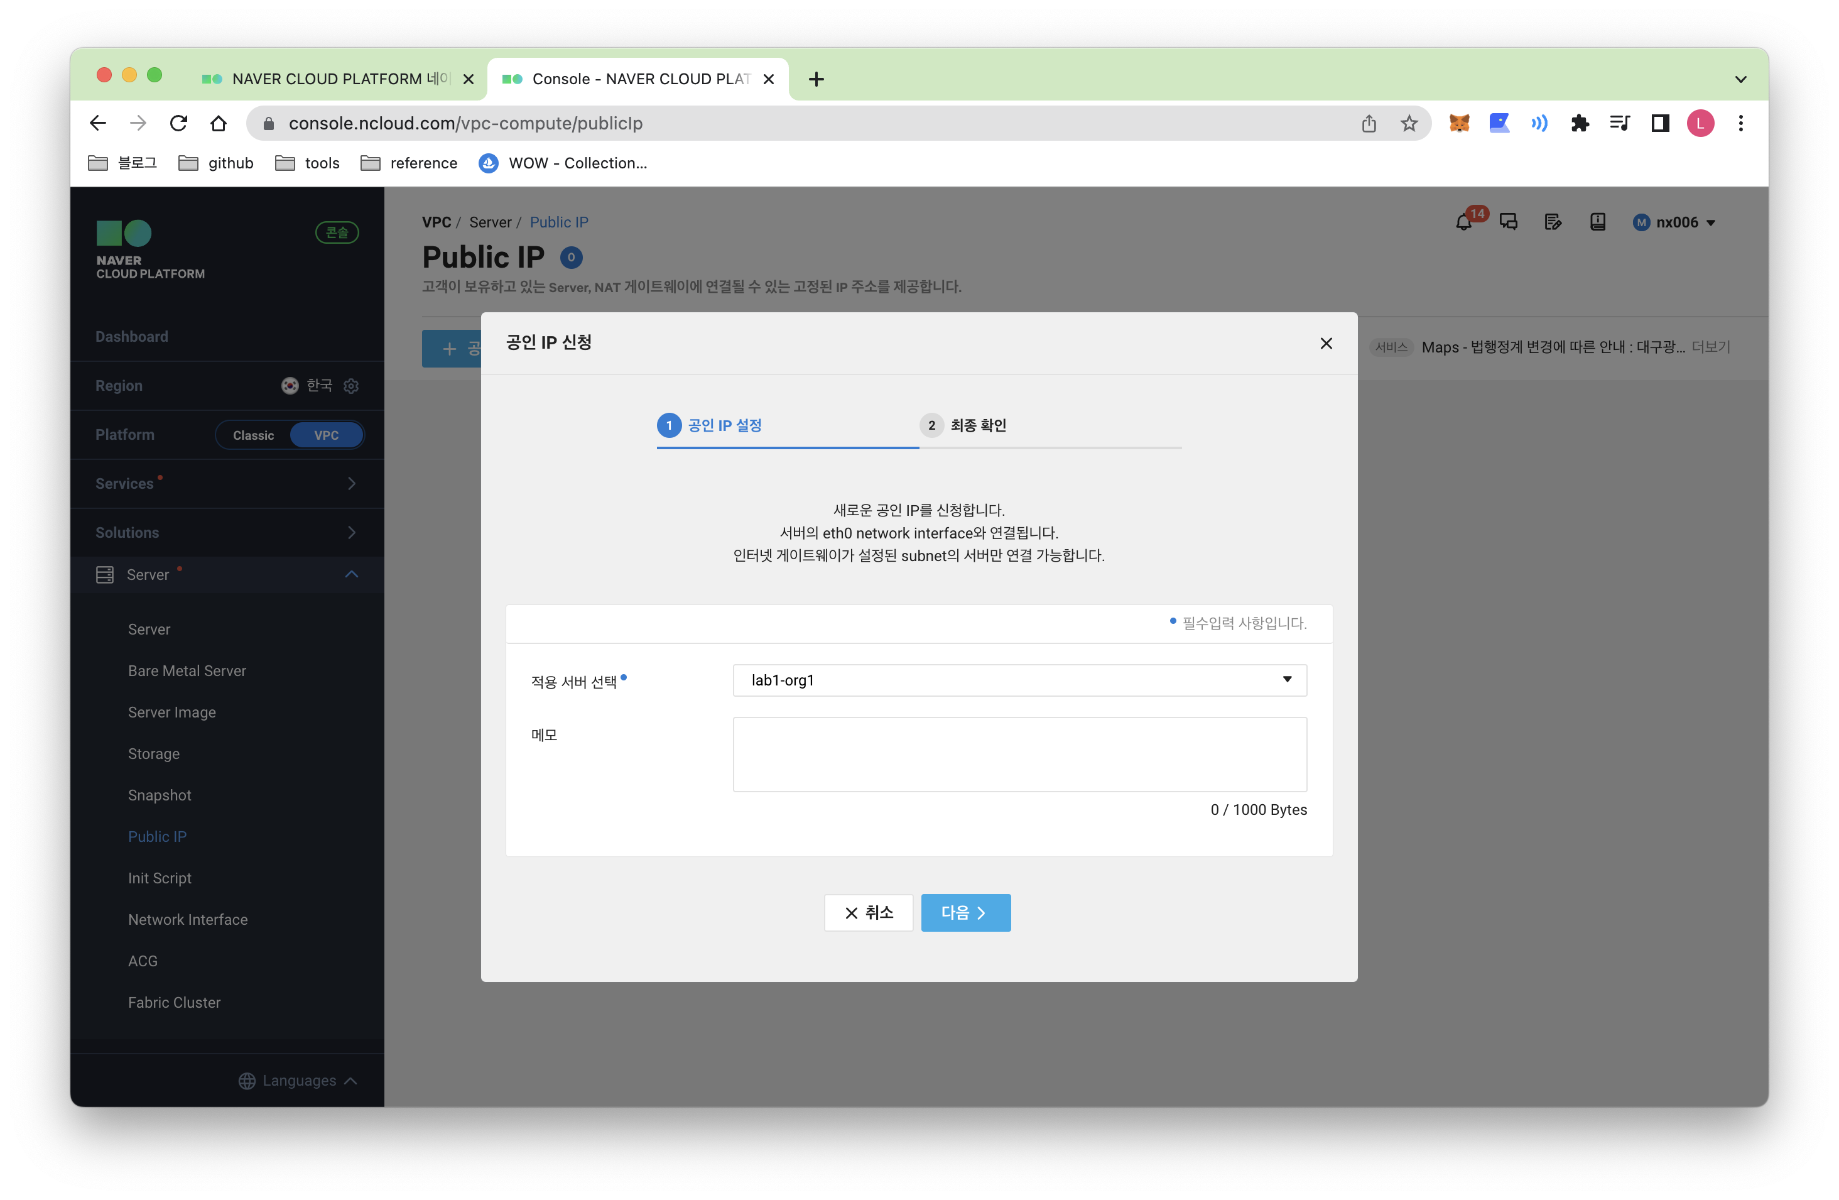1839x1200 pixels.
Task: Click the 취소 cancel button
Action: pyautogui.click(x=869, y=912)
